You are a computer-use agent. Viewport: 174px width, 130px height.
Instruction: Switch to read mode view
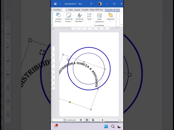(81, 120)
